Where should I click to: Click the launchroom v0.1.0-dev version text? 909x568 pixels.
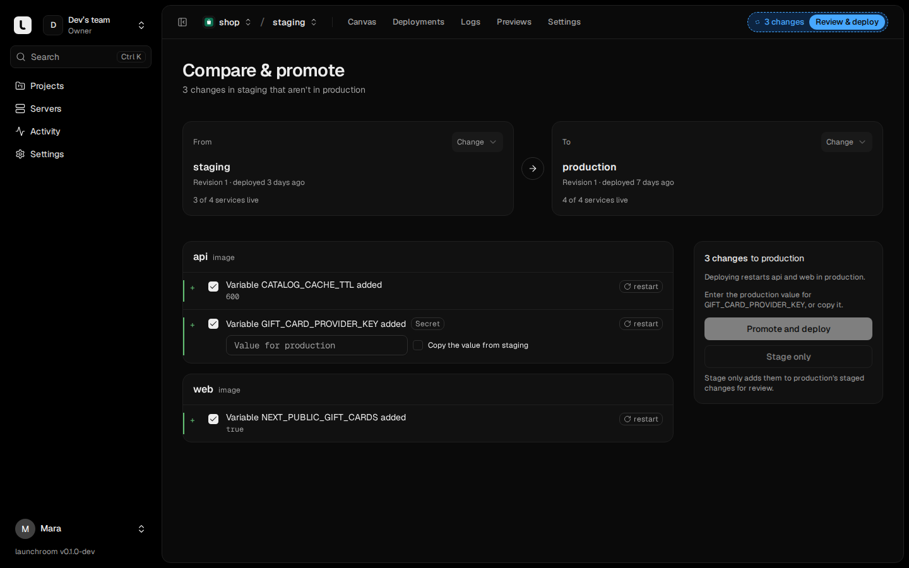click(x=55, y=552)
